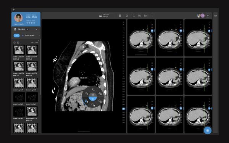The image size is (229, 143).
Task: Open the viewport grid layout icon
Action: [120, 16]
